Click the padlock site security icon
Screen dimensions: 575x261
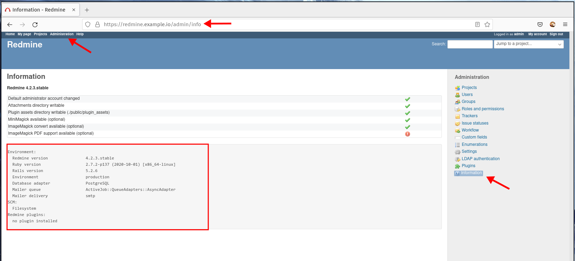point(98,24)
